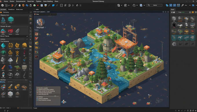The width and height of the screenshot is (197, 112).
Task: Pick the orange log asset in left library
Action: click(x=3, y=67)
